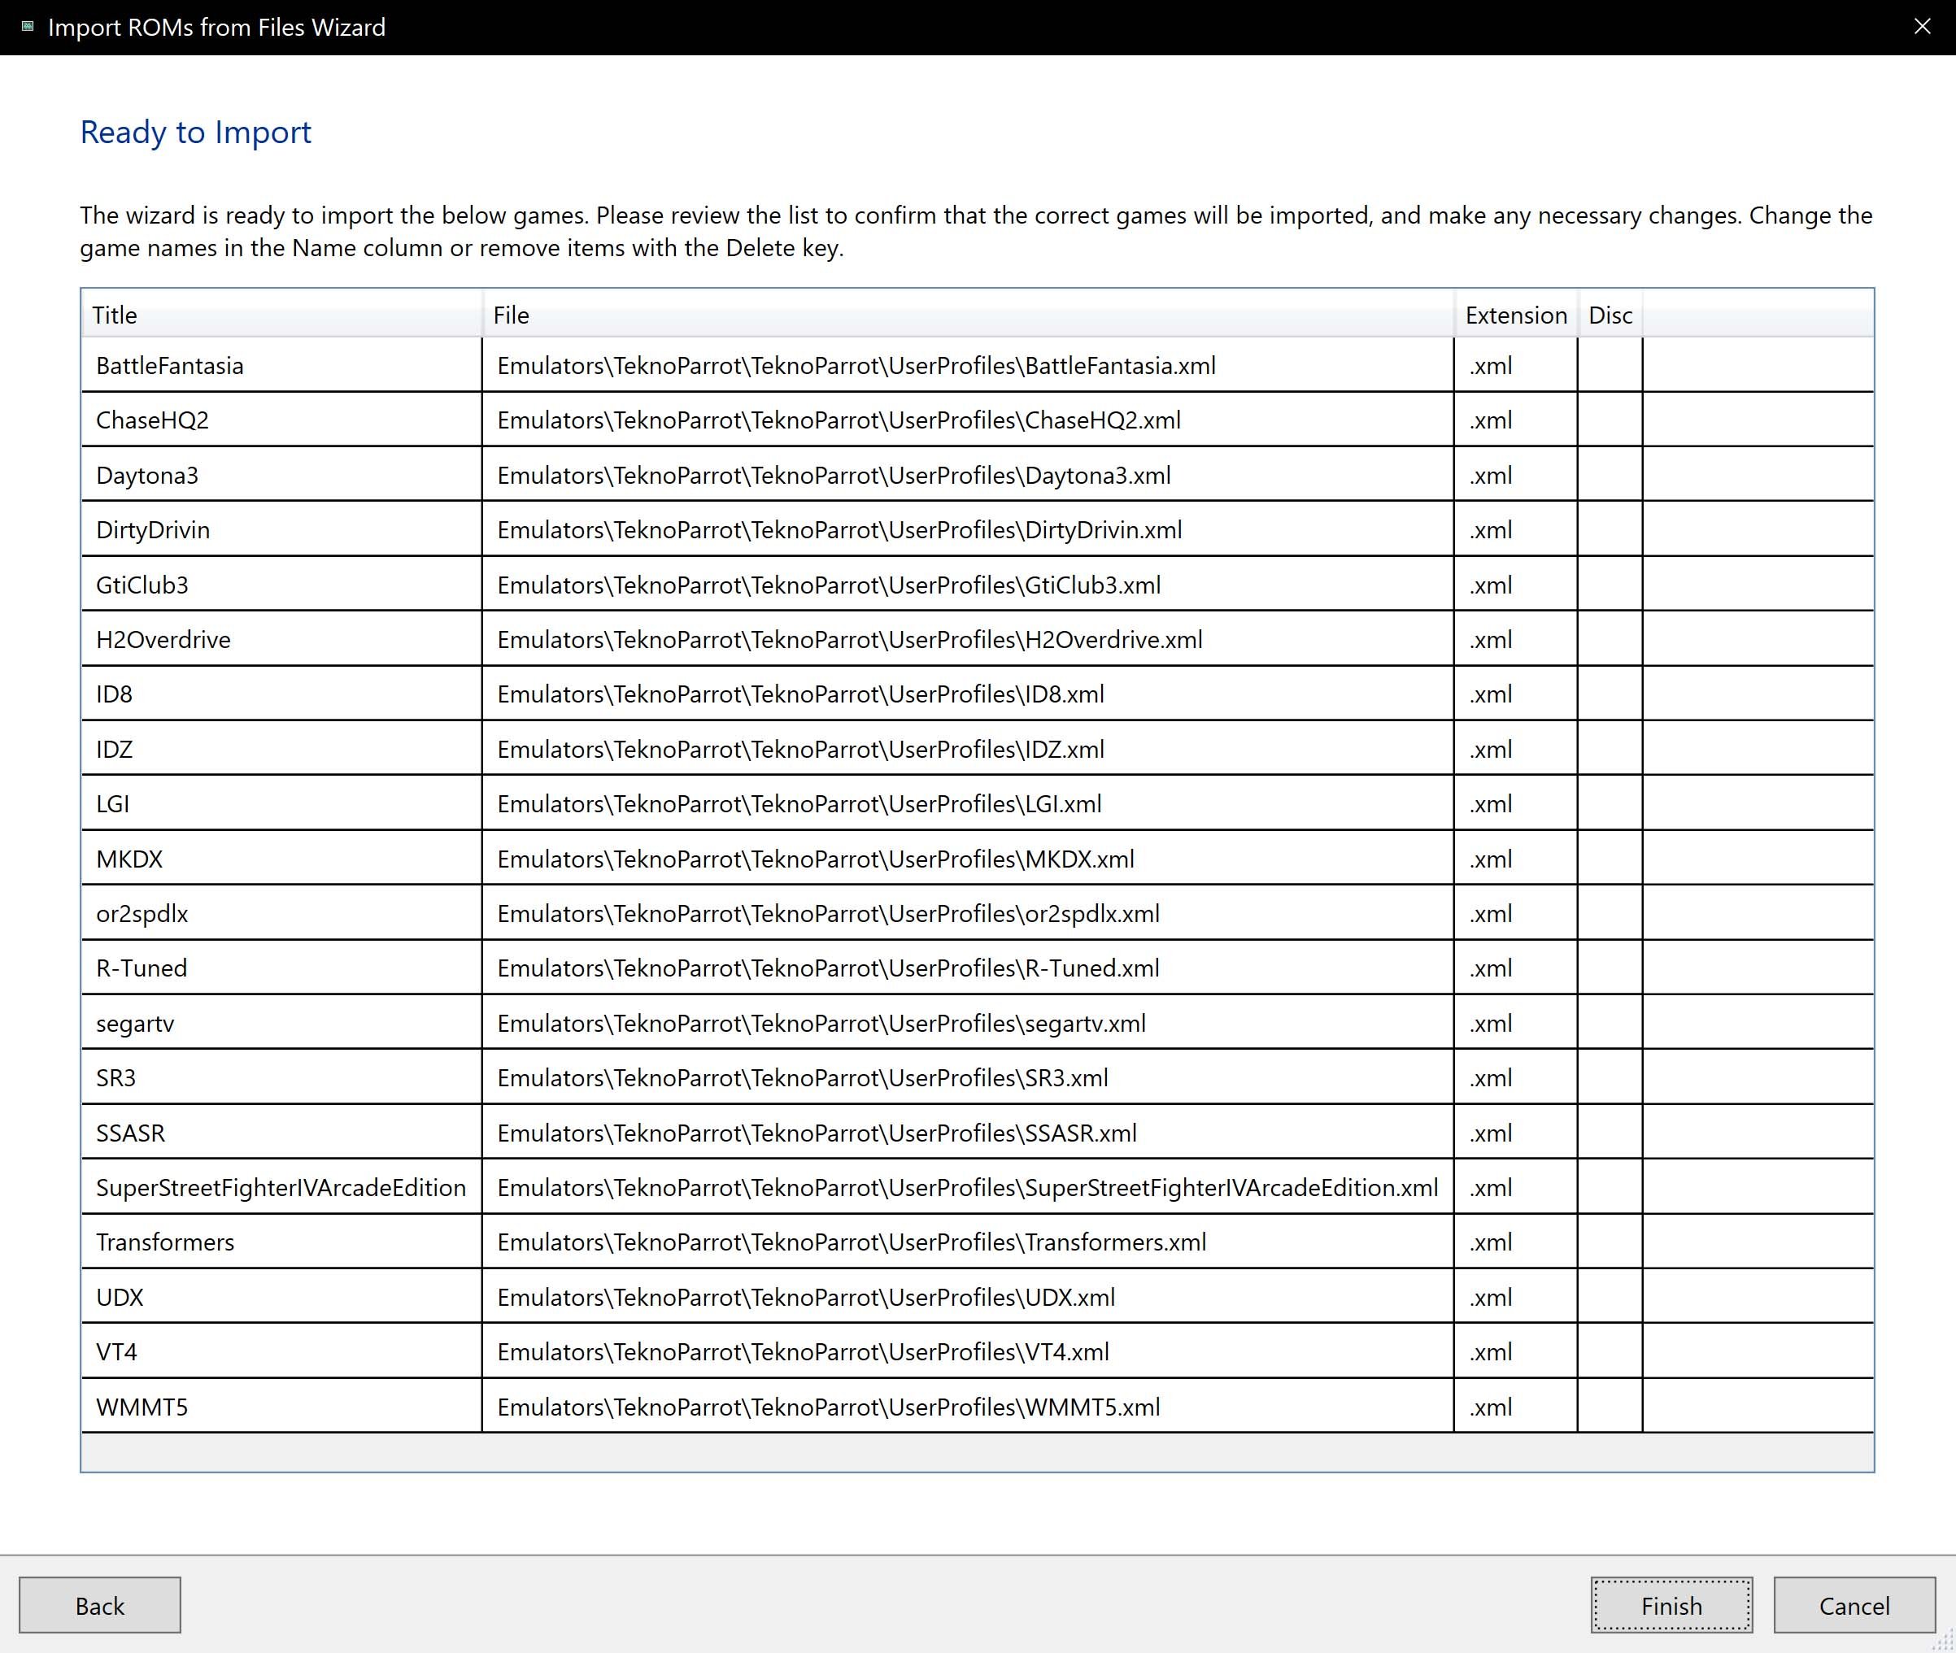Select the DirtyDrivin title cell
The height and width of the screenshot is (1653, 1956).
(x=282, y=529)
